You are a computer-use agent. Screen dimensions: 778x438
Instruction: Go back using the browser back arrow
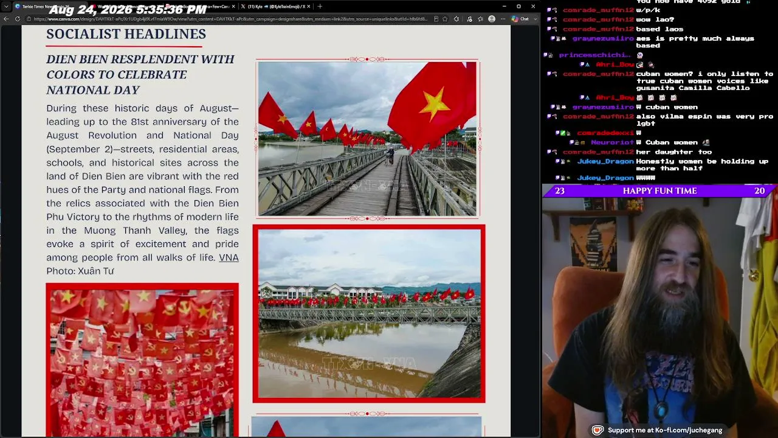(6, 19)
